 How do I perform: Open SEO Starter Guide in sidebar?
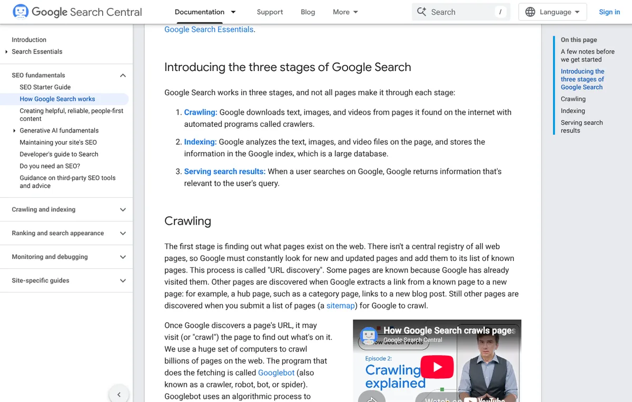coord(45,87)
